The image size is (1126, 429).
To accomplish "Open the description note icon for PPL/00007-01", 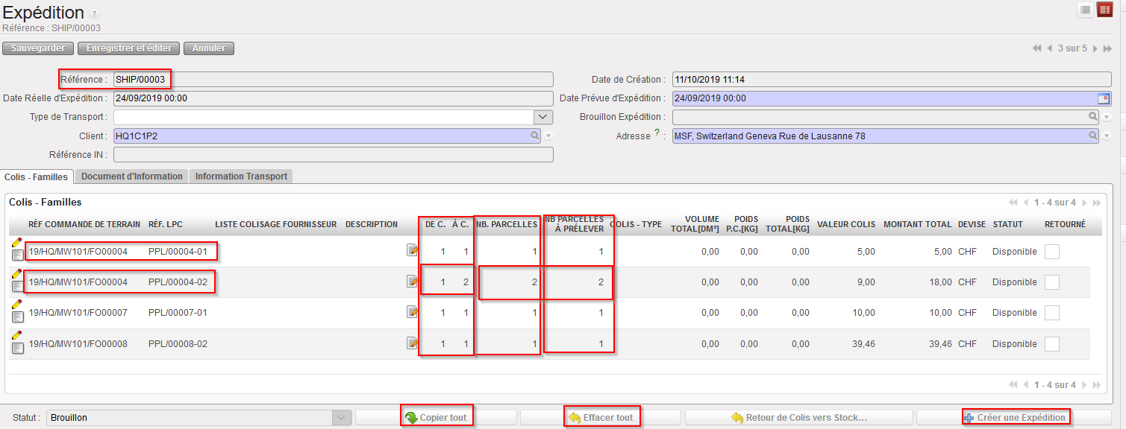I will click(x=412, y=312).
